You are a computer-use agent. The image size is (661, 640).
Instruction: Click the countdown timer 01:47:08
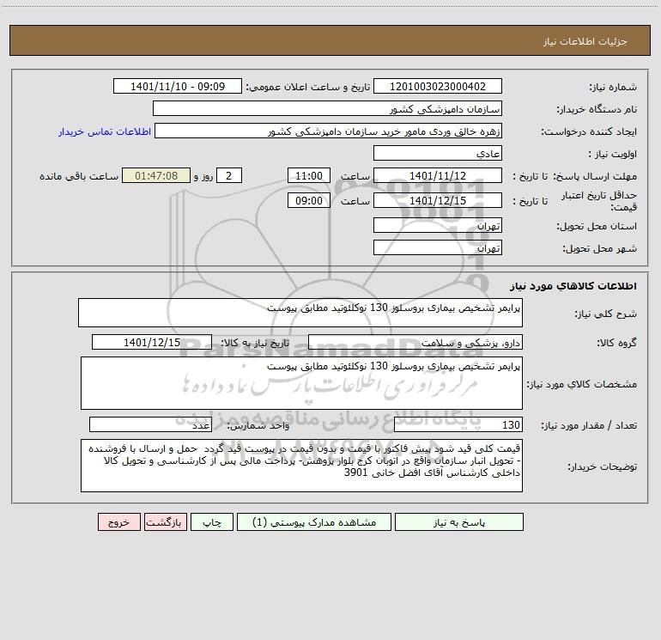156,175
